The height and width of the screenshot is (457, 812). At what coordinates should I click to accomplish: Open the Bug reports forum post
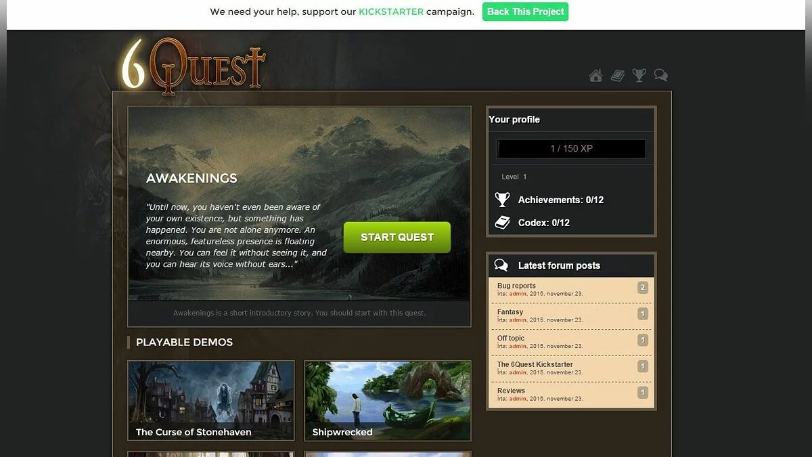pos(516,286)
